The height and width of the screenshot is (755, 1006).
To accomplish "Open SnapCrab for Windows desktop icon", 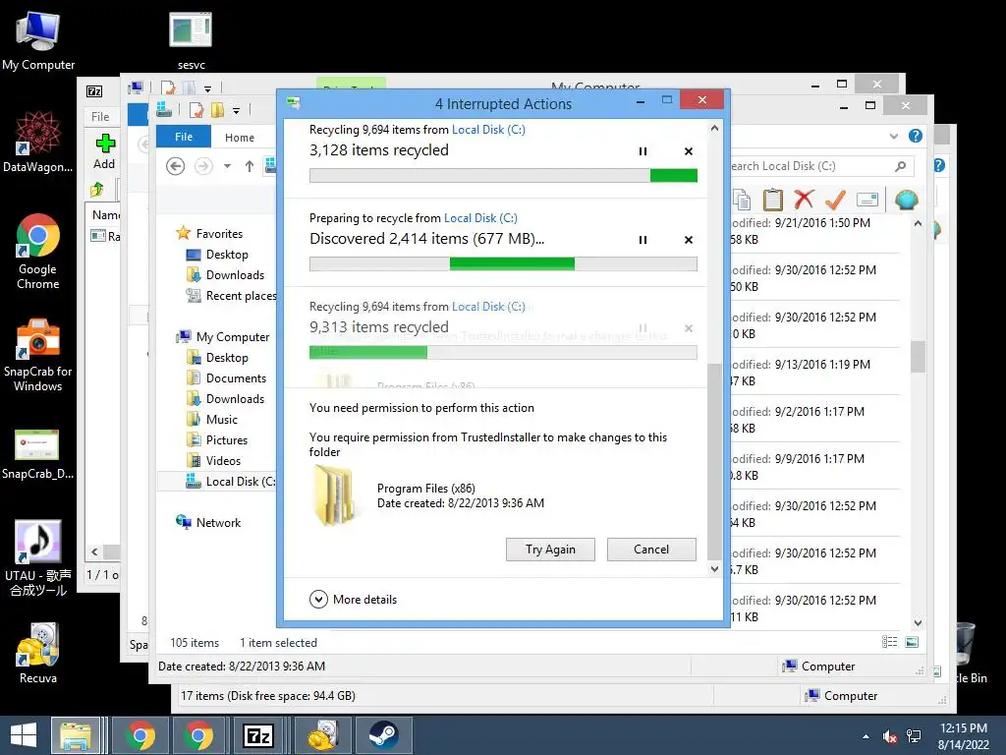I will pyautogui.click(x=38, y=354).
